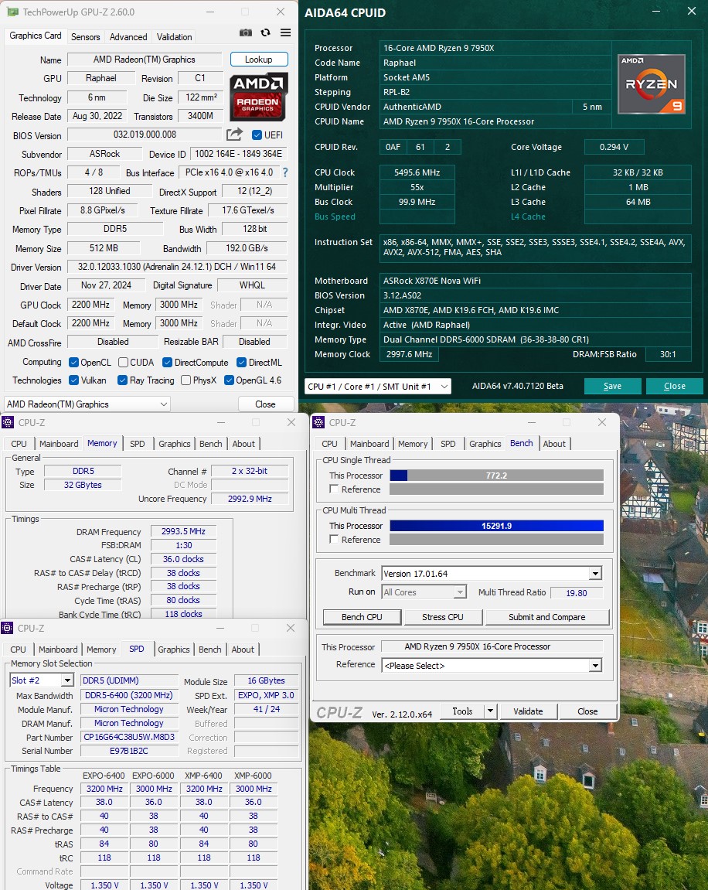Toggle the Ray Tracing checkbox
This screenshot has width=708, height=890.
point(123,380)
